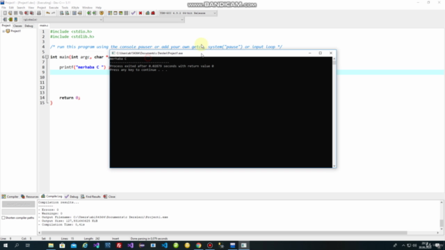Click the Print toolbar icon
The height and width of the screenshot is (250, 445).
click(x=39, y=13)
